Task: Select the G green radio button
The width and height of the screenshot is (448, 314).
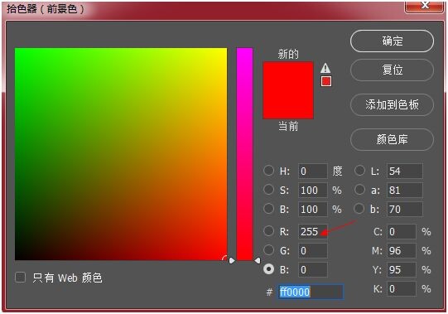Action: point(268,249)
